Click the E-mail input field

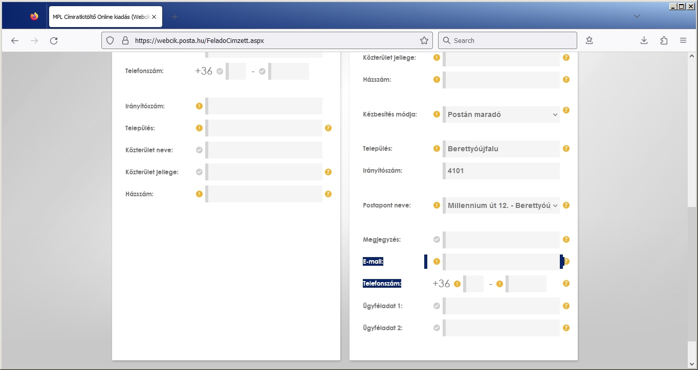501,262
